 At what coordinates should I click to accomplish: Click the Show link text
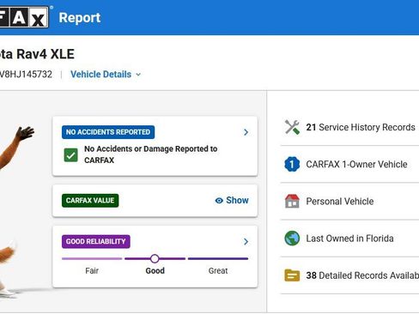pyautogui.click(x=237, y=200)
